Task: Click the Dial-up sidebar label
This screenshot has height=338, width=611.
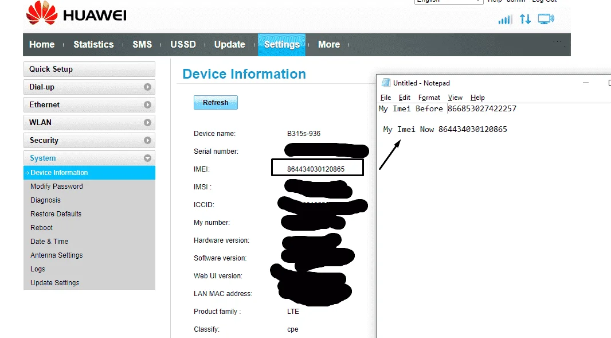Action: click(42, 87)
